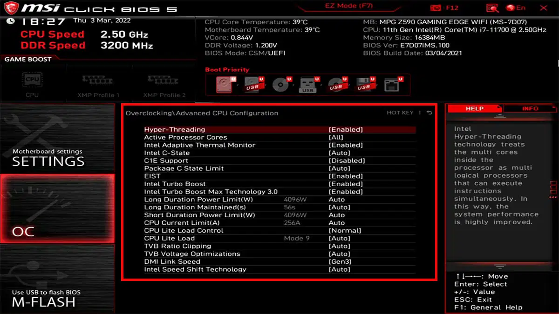Click the Boot Priority heading
Image resolution: width=559 pixels, height=314 pixels.
227,69
